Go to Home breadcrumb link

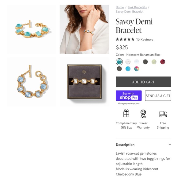point(120,7)
